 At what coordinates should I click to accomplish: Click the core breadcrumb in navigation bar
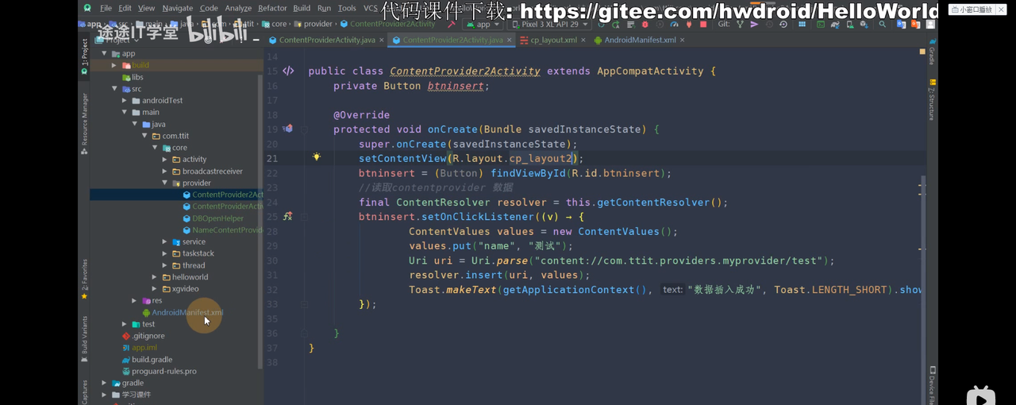279,24
